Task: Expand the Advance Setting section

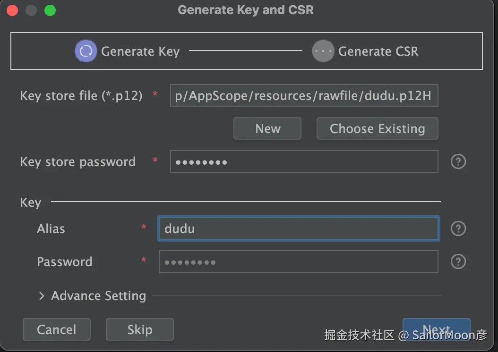Action: 42,296
